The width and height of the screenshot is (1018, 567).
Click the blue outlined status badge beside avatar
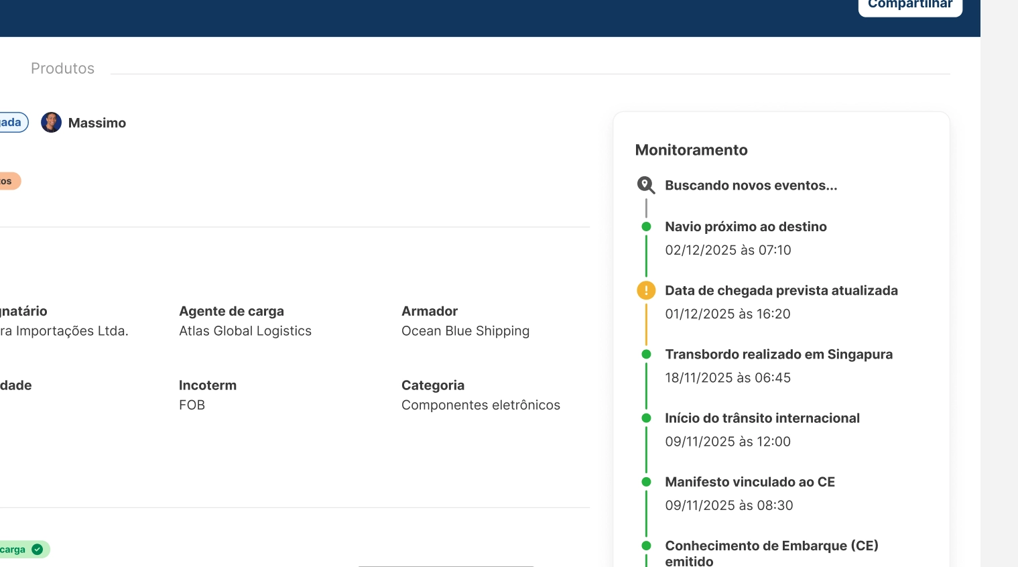click(12, 123)
